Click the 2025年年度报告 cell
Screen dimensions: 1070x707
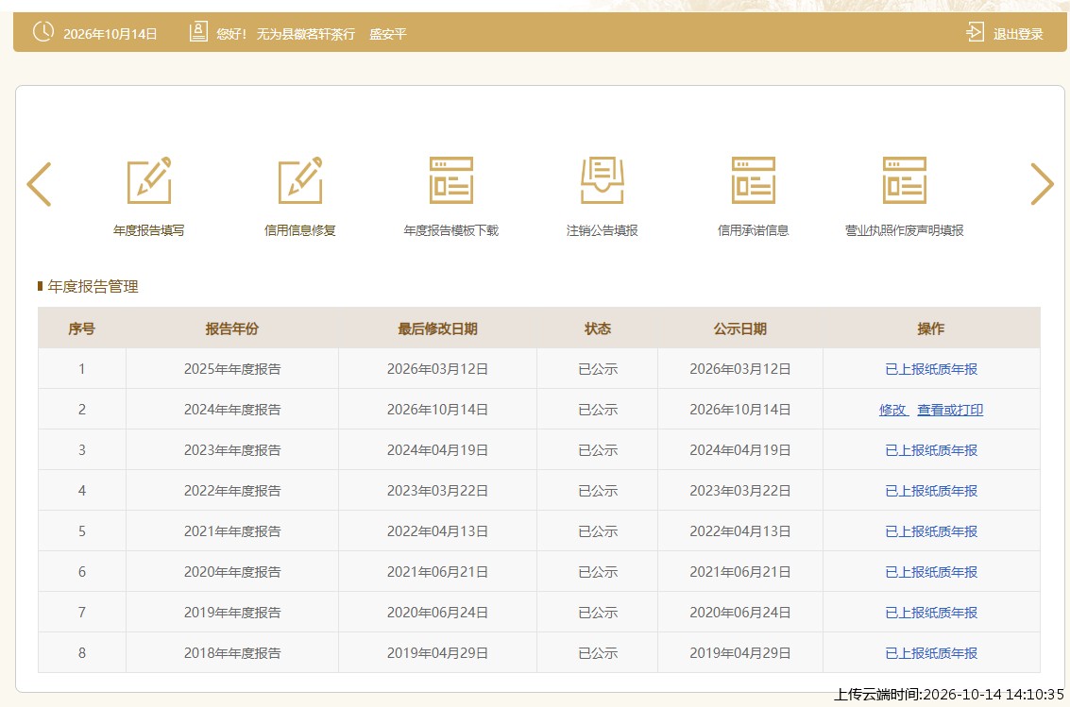232,369
